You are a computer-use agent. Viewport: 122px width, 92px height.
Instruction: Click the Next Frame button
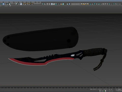tap(121, 89)
